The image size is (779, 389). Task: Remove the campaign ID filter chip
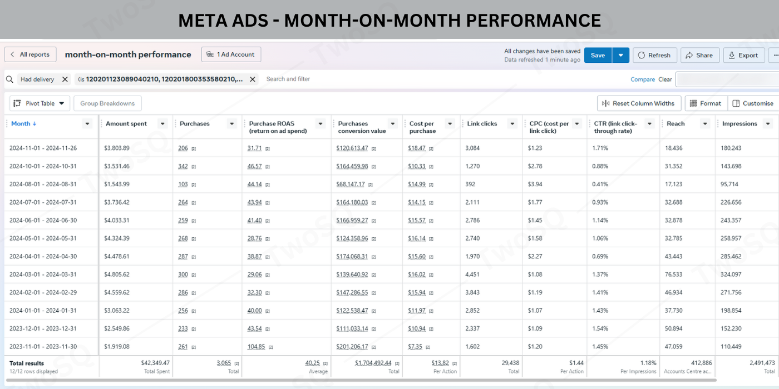(253, 79)
